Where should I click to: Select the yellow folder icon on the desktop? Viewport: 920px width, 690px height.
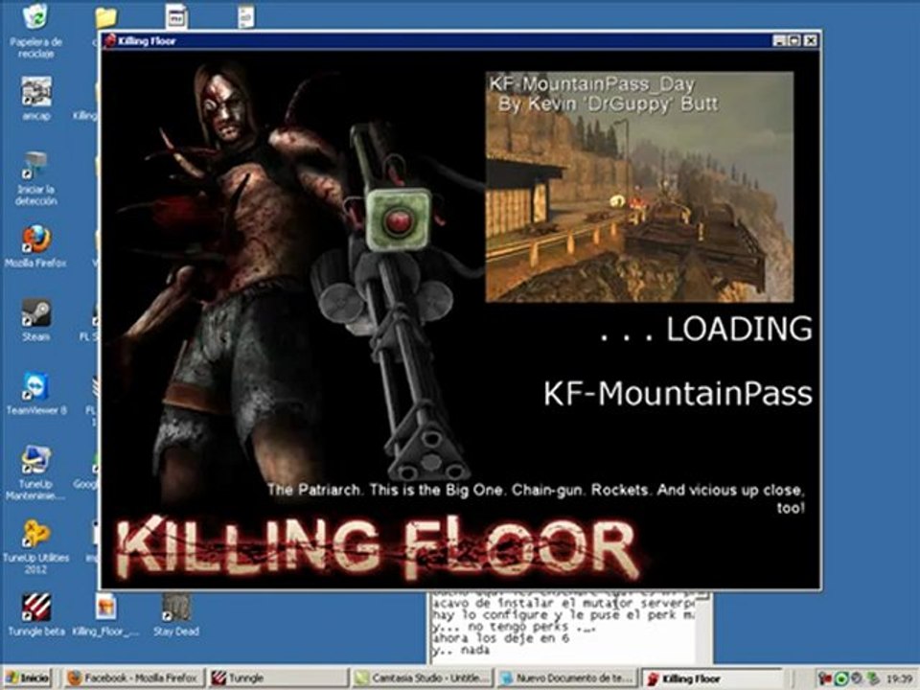tap(105, 17)
